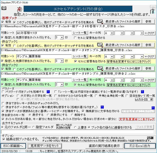Click シート一覧 button in 基準ブック
157x153 pixels.
point(80,33)
